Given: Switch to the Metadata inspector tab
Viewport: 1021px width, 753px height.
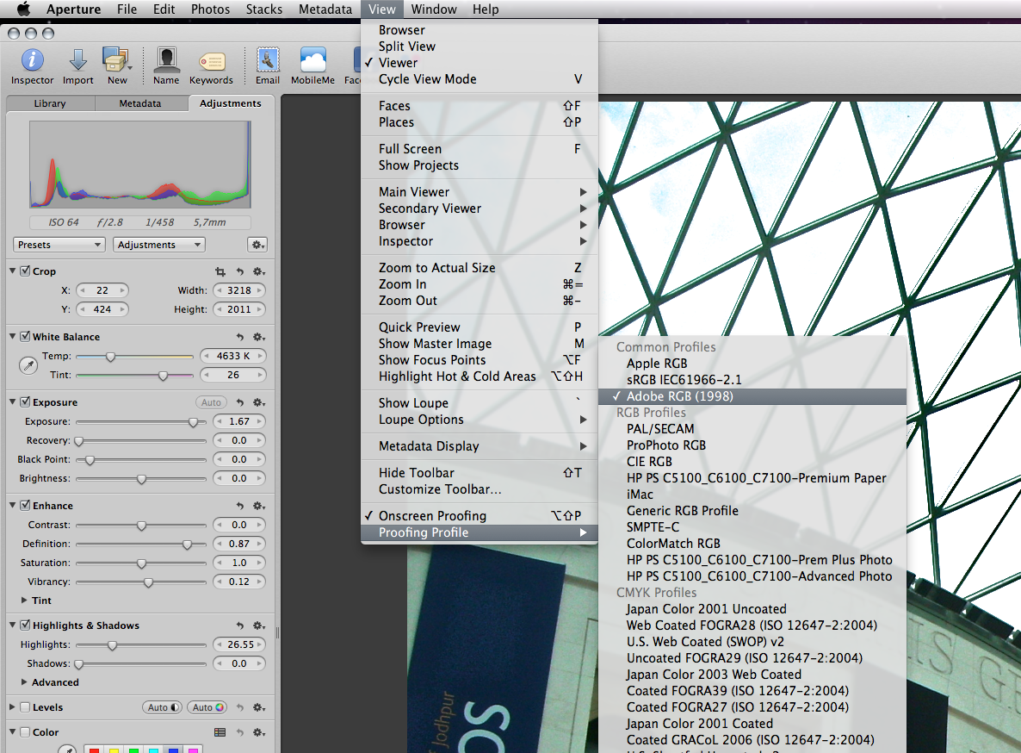Looking at the screenshot, I should [140, 103].
